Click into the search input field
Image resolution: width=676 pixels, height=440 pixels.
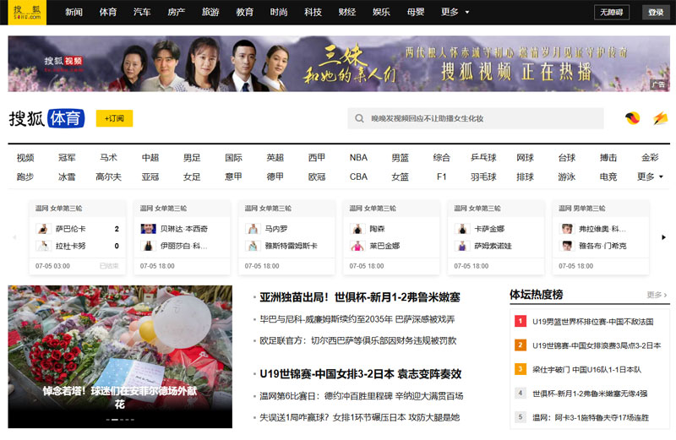476,118
